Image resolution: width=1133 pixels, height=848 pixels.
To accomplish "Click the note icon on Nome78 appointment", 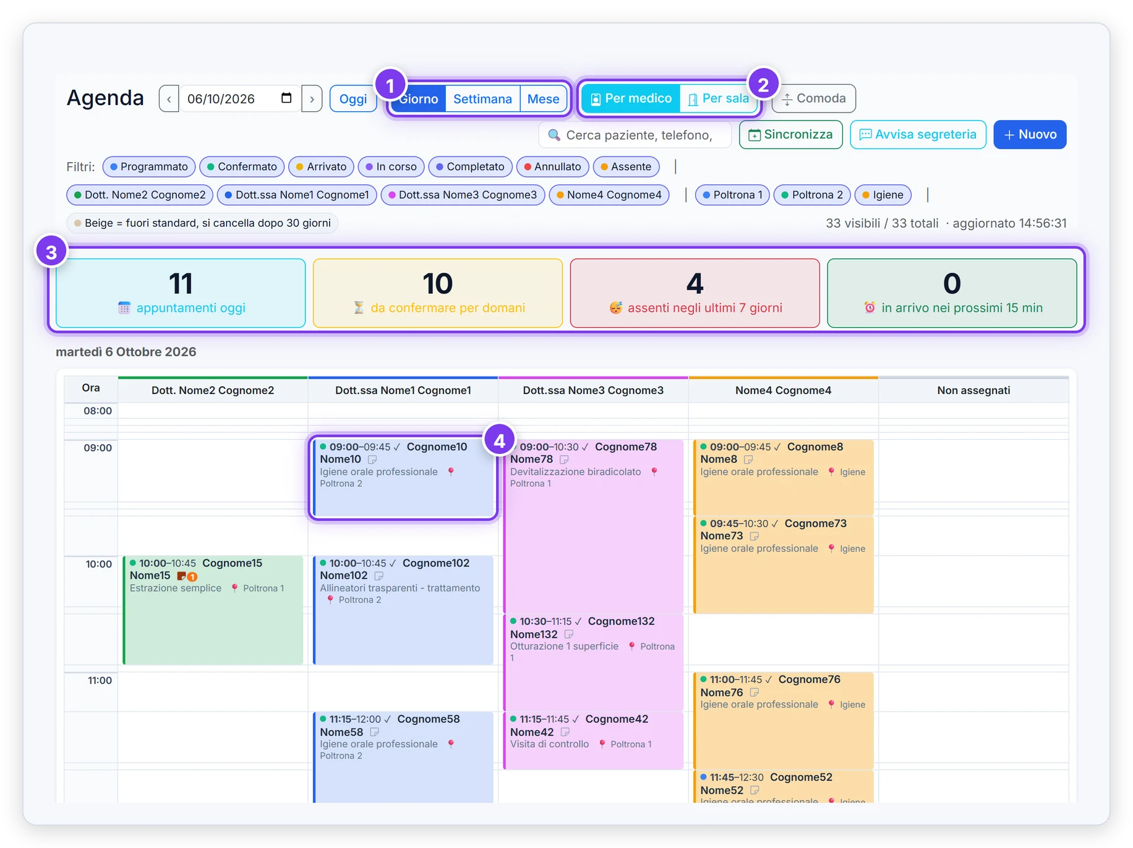I will [x=564, y=460].
